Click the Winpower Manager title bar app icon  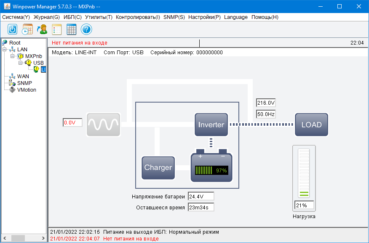click(x=7, y=6)
